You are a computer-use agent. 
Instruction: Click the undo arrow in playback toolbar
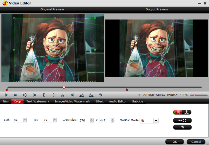point(101,95)
